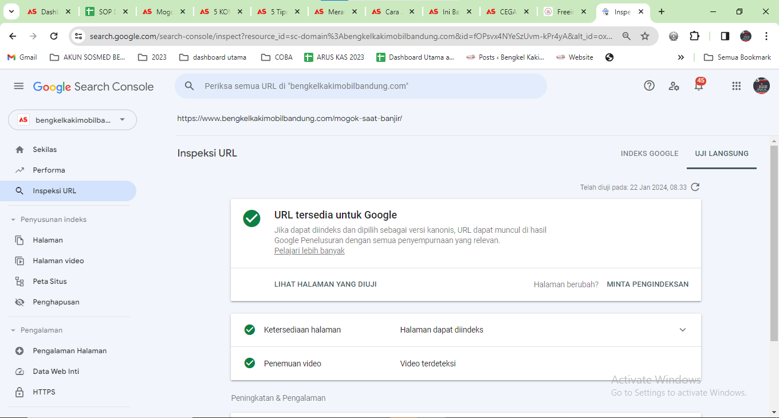779x418 pixels.
Task: Click the Penghapusan hidden-eye icon
Action: point(19,302)
